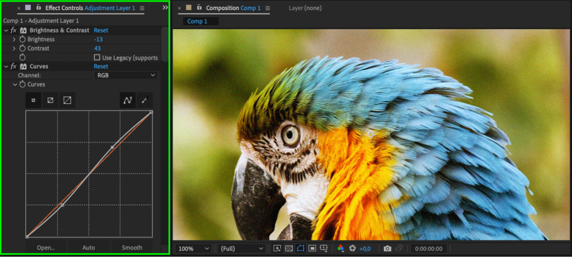Viewport: 572px width, 257px height.
Task: Open Show Channel and Color Management icon
Action: point(341,248)
